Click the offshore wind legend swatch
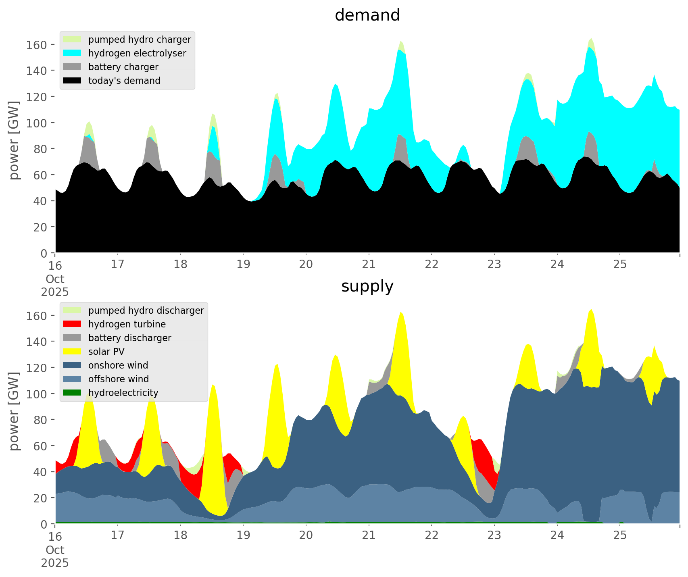The image size is (688, 577). pyautogui.click(x=72, y=379)
